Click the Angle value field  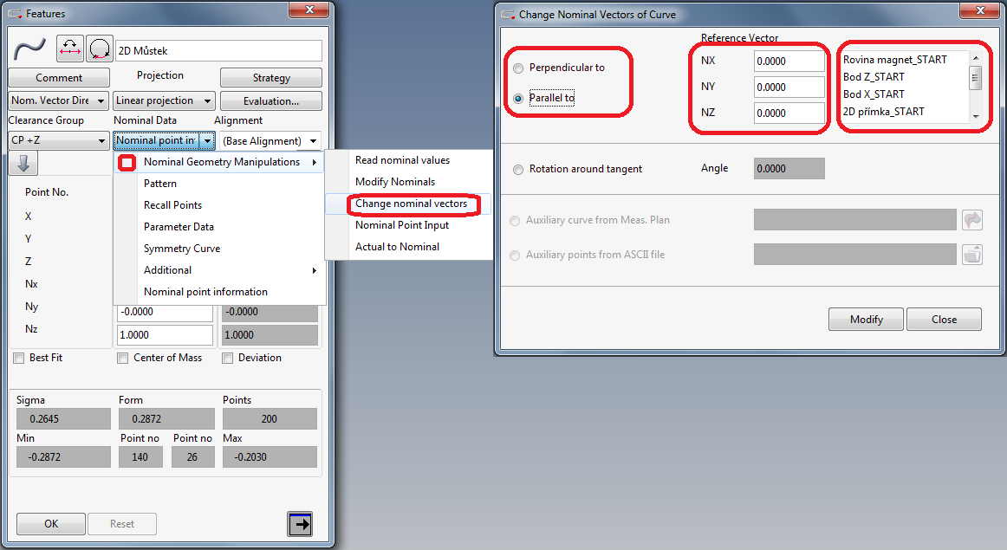pos(789,169)
